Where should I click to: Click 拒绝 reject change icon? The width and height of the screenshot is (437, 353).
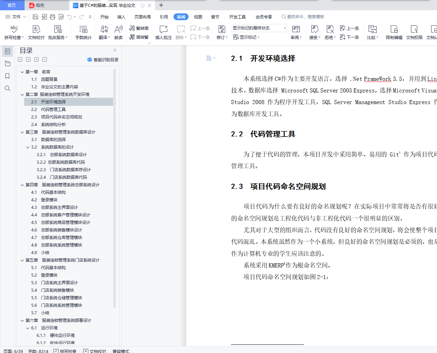330,33
